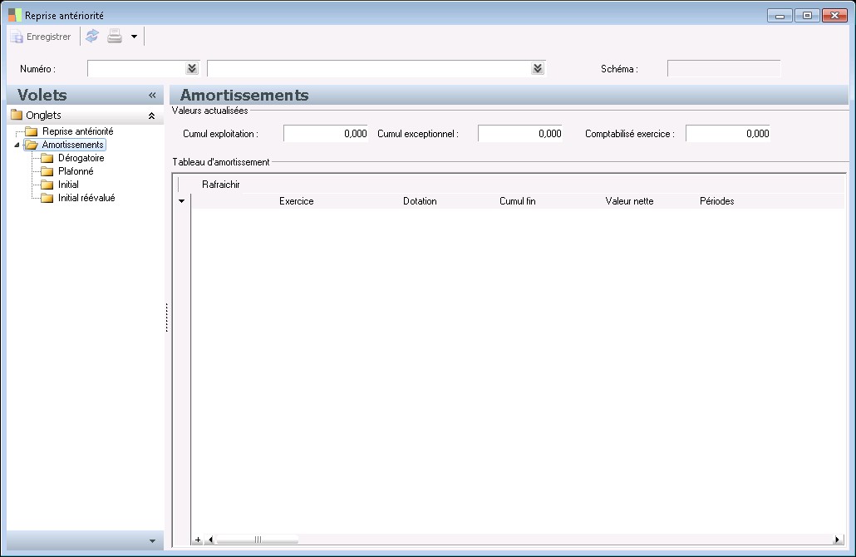Maximize the Reprise antériorité window
856x557 pixels.
[x=807, y=15]
